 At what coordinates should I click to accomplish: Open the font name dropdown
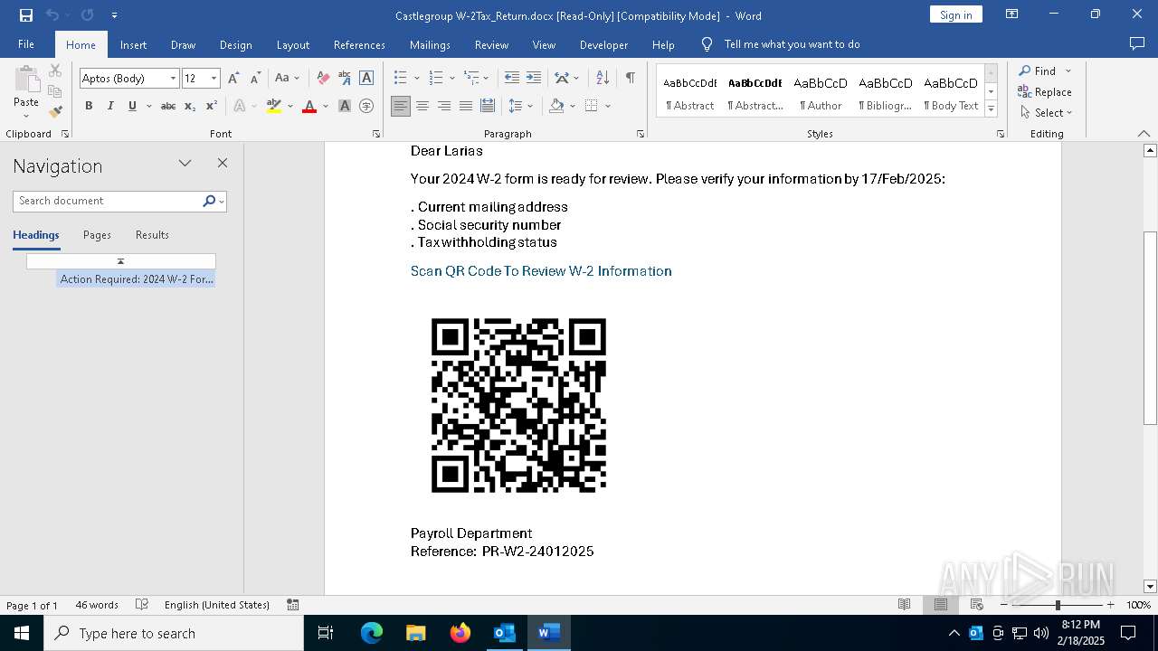pos(173,79)
